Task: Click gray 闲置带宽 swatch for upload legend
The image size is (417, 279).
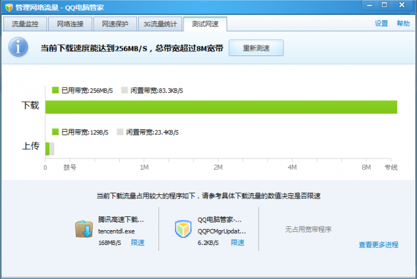Action: click(120, 132)
